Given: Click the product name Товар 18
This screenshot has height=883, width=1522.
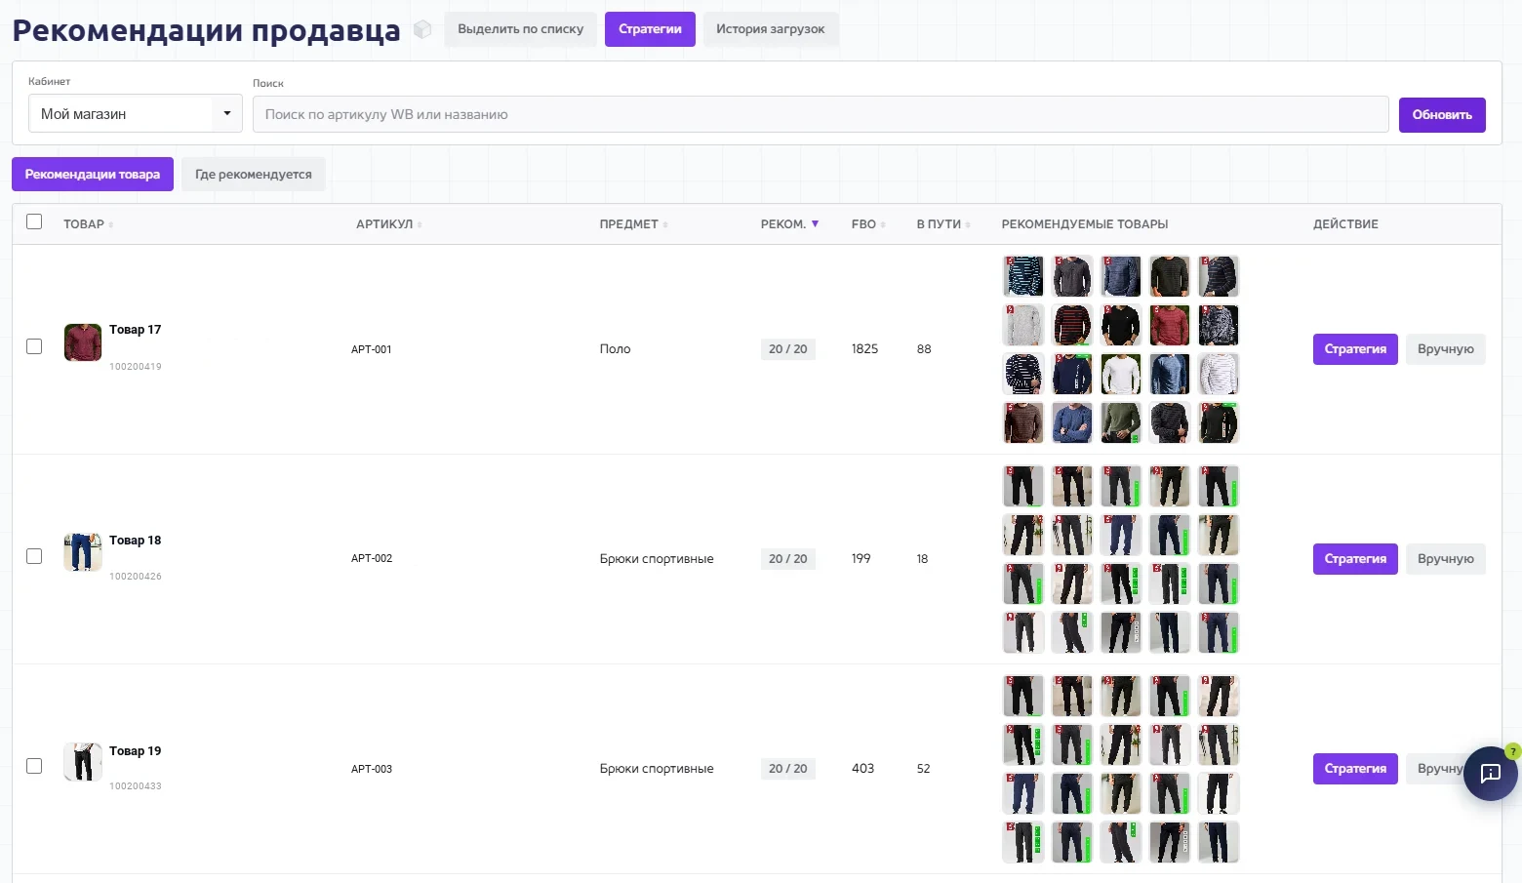Looking at the screenshot, I should click(136, 541).
